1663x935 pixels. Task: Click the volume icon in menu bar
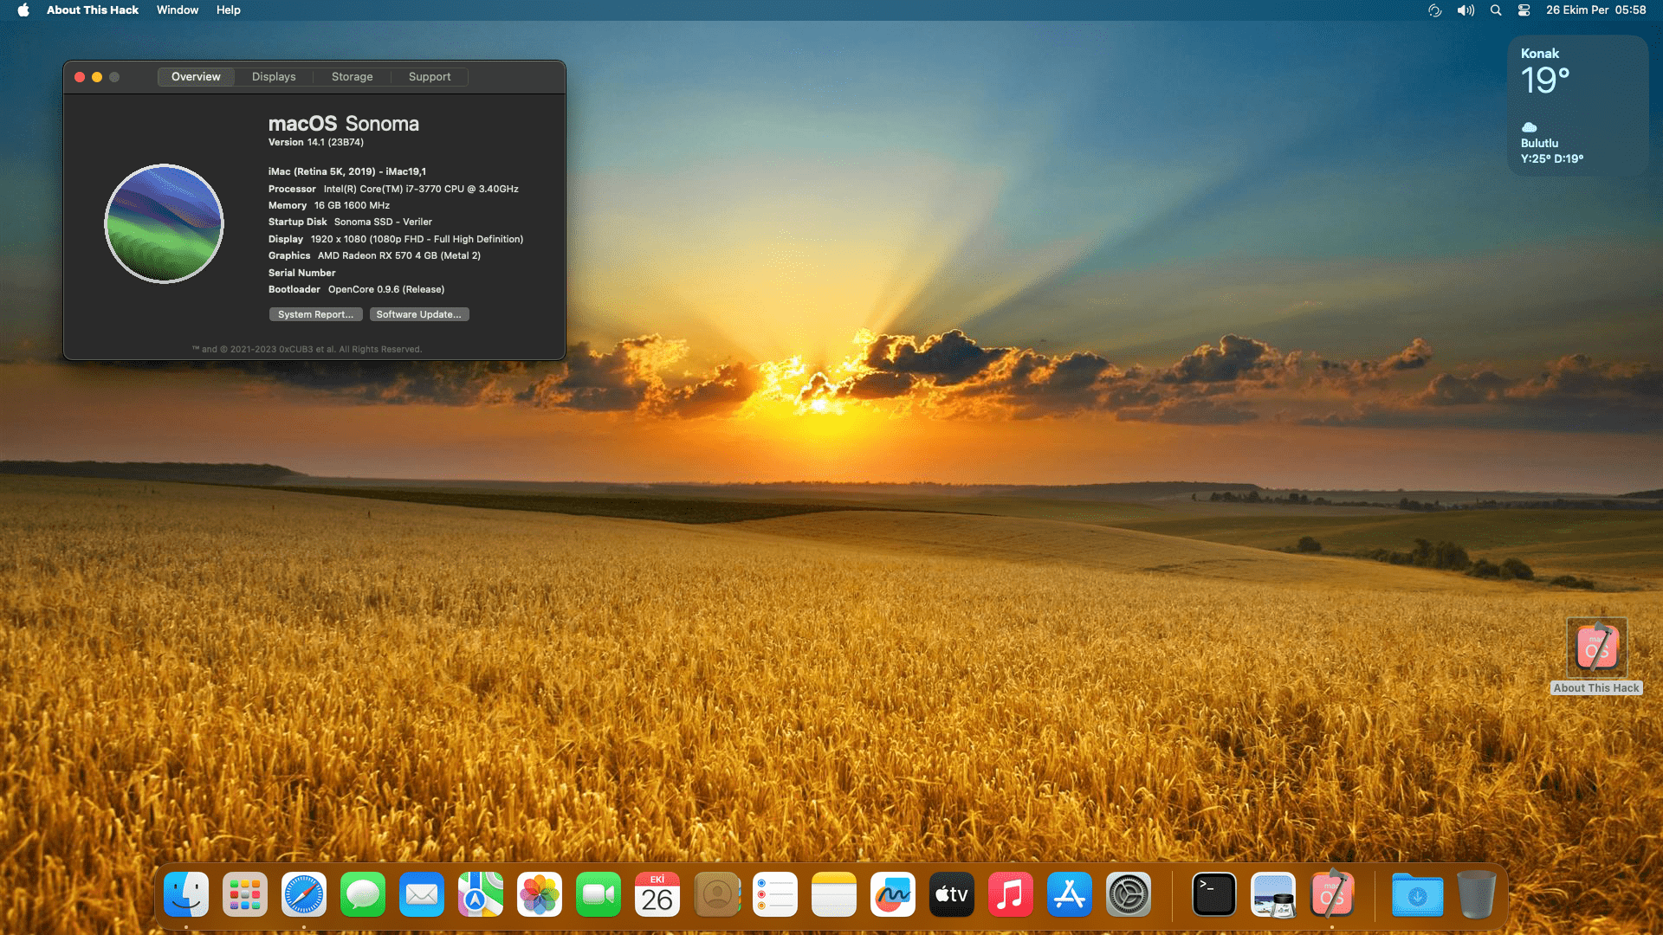pos(1466,10)
